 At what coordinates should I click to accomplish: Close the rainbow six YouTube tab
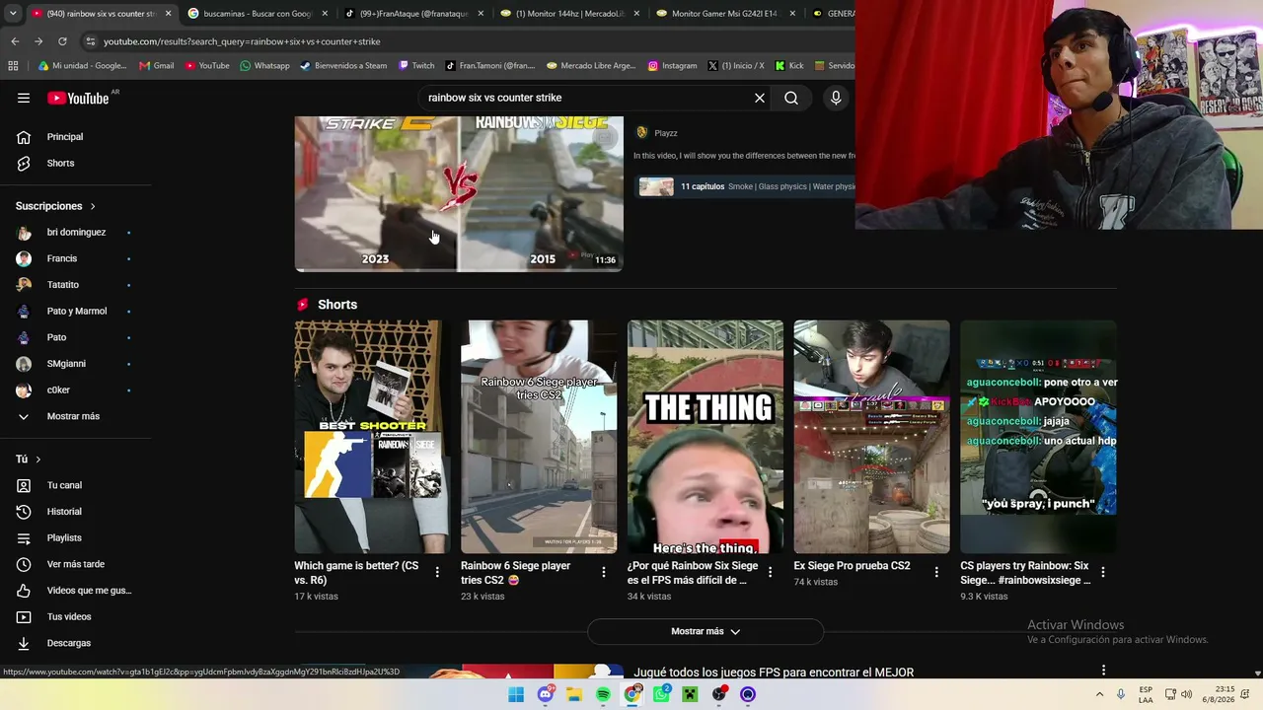(168, 14)
